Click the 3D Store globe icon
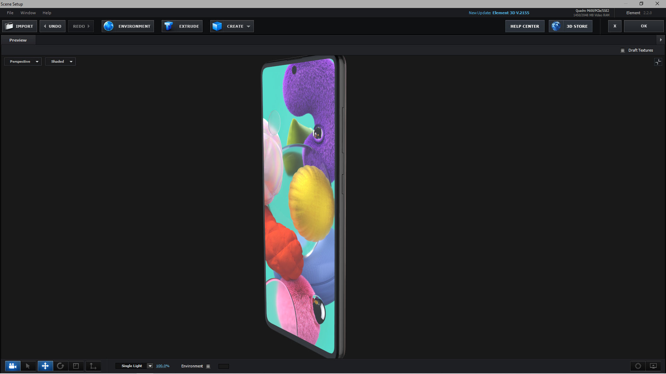This screenshot has height=374, width=666. pos(556,26)
